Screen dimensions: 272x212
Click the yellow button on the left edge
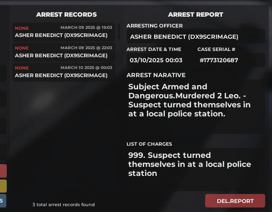click(3, 186)
